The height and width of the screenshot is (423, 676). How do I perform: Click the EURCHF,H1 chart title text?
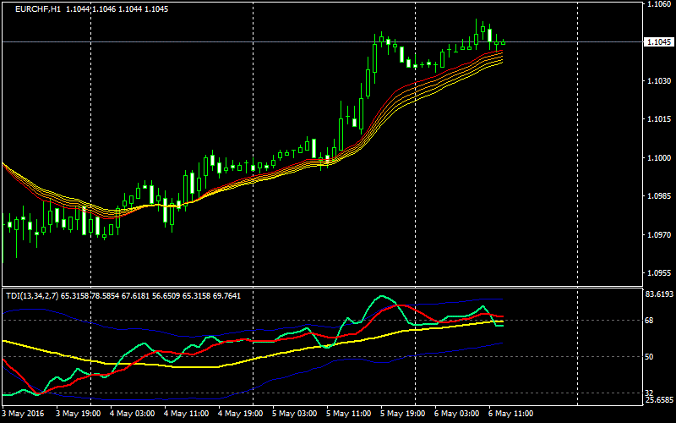pyautogui.click(x=37, y=9)
